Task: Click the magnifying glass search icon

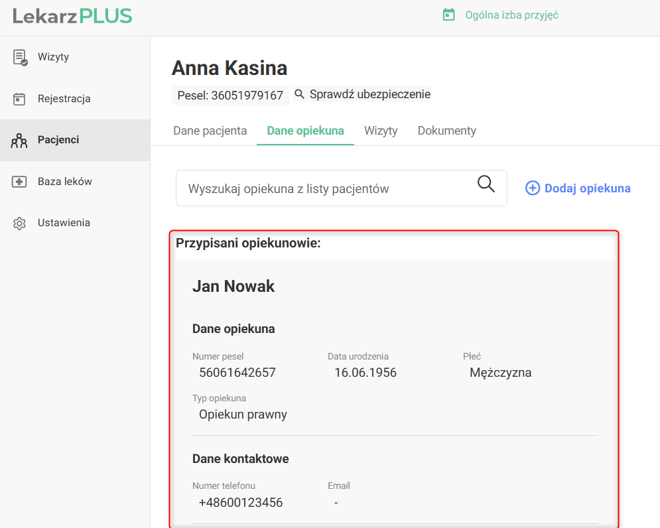Action: 486,184
